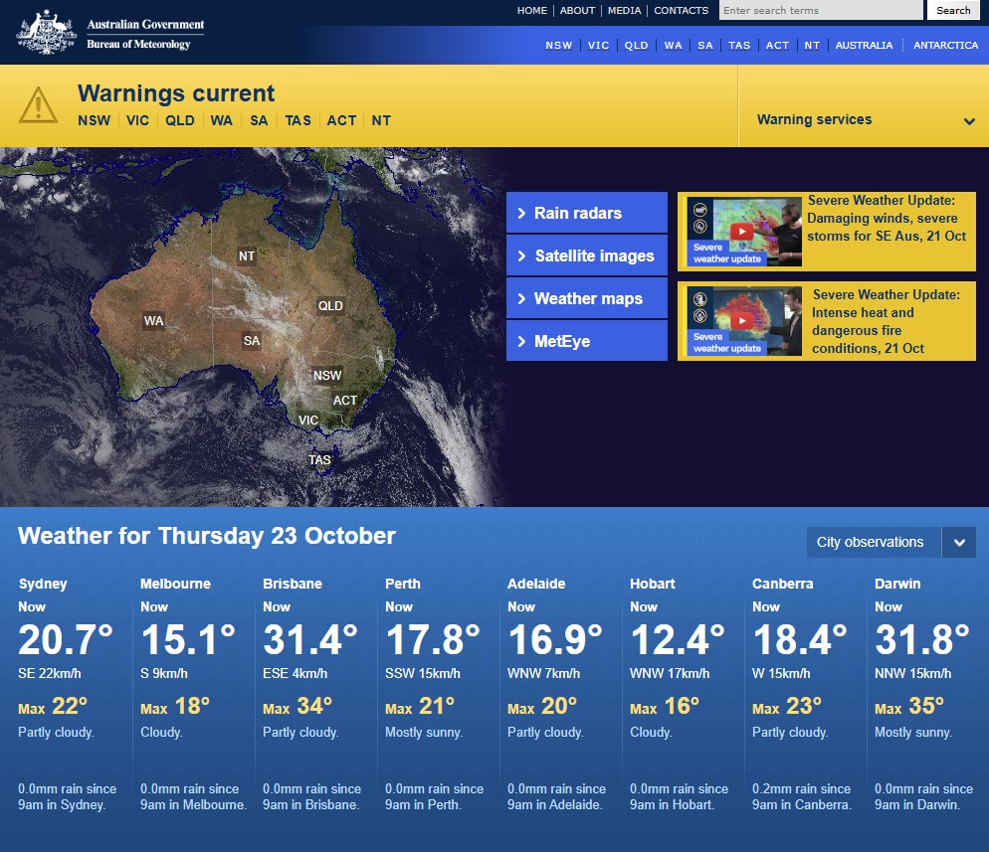989x852 pixels.
Task: Open the ANTARCTICA section
Action: [x=945, y=45]
